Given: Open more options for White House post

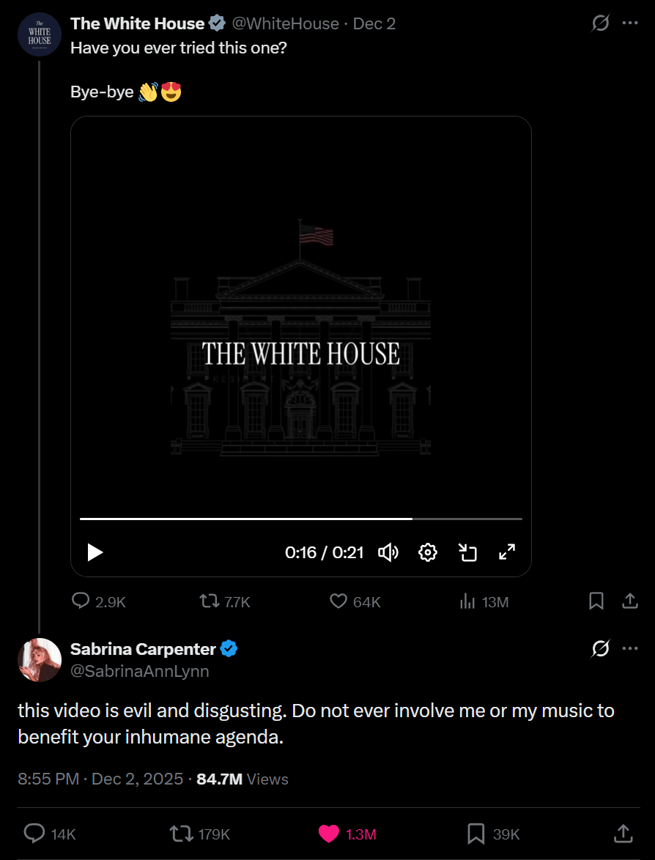Looking at the screenshot, I should point(630,23).
